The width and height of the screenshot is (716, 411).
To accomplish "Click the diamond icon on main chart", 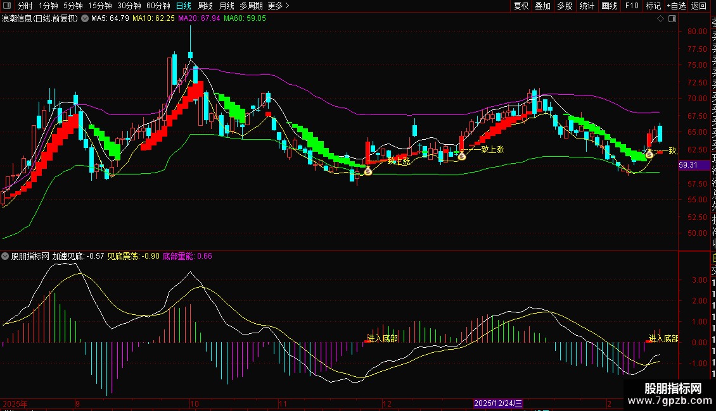I will pyautogui.click(x=660, y=19).
